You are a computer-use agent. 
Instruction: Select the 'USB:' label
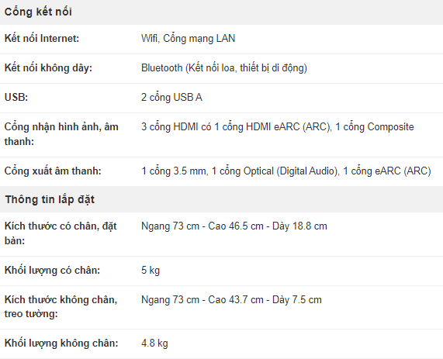click(x=16, y=98)
